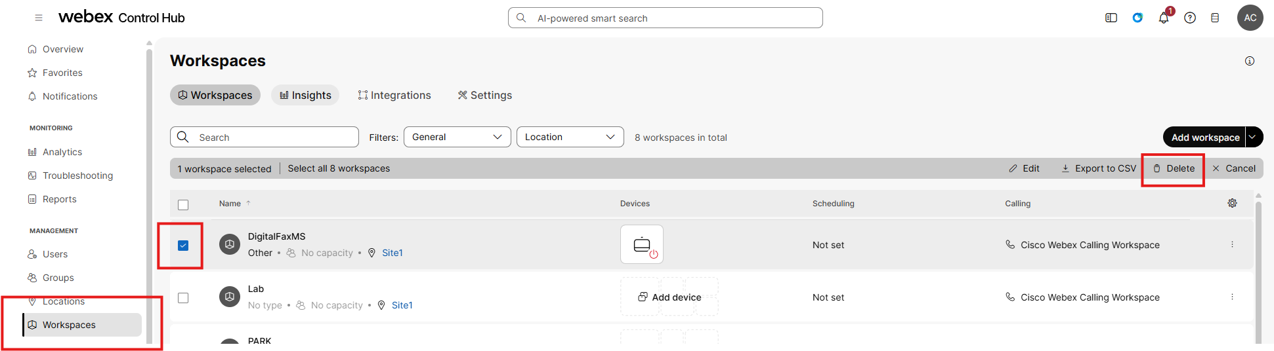Screen dimensions: 1274x351
Task: Expand the General filter dropdown
Action: click(x=457, y=137)
